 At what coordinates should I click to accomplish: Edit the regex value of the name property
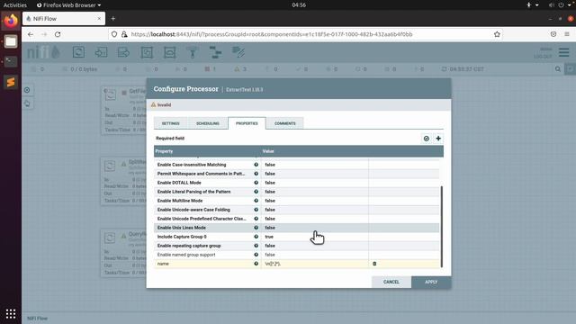click(x=315, y=264)
